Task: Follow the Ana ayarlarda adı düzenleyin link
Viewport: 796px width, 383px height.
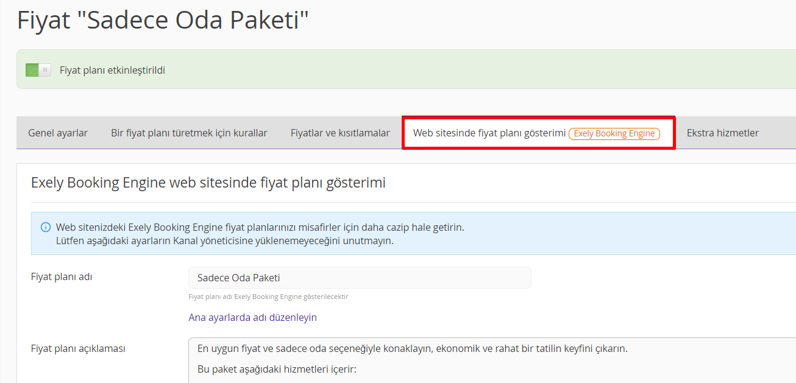Action: click(x=252, y=318)
